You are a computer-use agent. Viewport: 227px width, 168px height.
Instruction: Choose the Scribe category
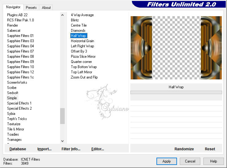pos(12,88)
